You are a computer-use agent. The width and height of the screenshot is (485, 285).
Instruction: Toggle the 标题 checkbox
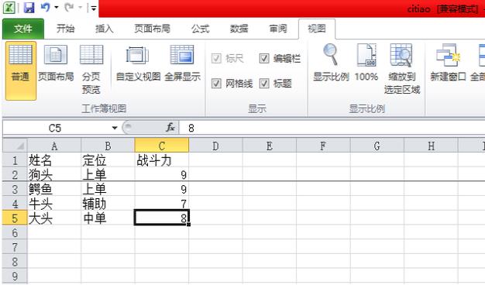click(x=264, y=83)
